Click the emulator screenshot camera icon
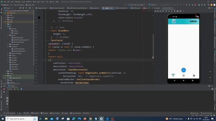216x121 pixels. (x=178, y=11)
